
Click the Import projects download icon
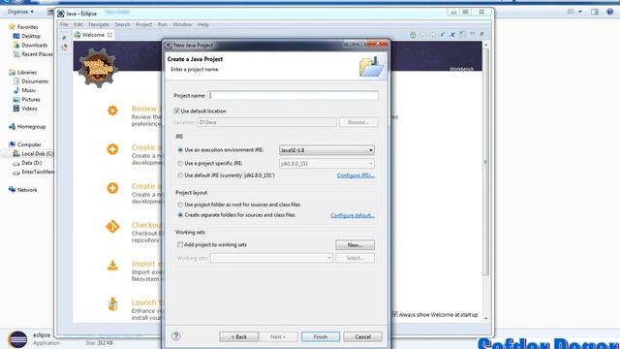pos(112,266)
